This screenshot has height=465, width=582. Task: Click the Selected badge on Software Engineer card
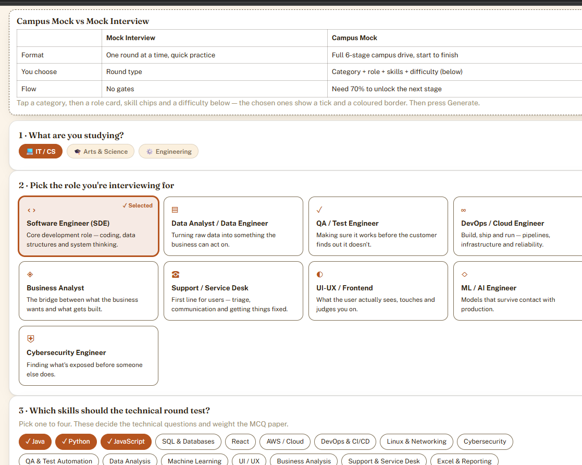pyautogui.click(x=138, y=205)
